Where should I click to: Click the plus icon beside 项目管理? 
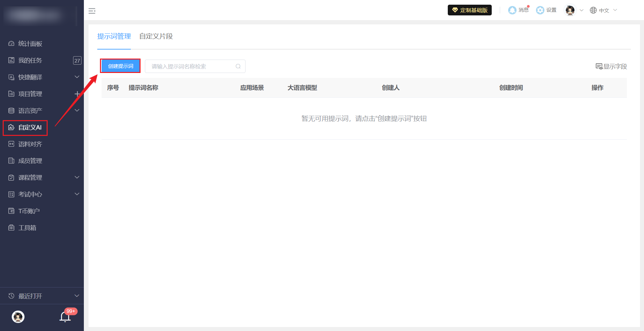77,94
